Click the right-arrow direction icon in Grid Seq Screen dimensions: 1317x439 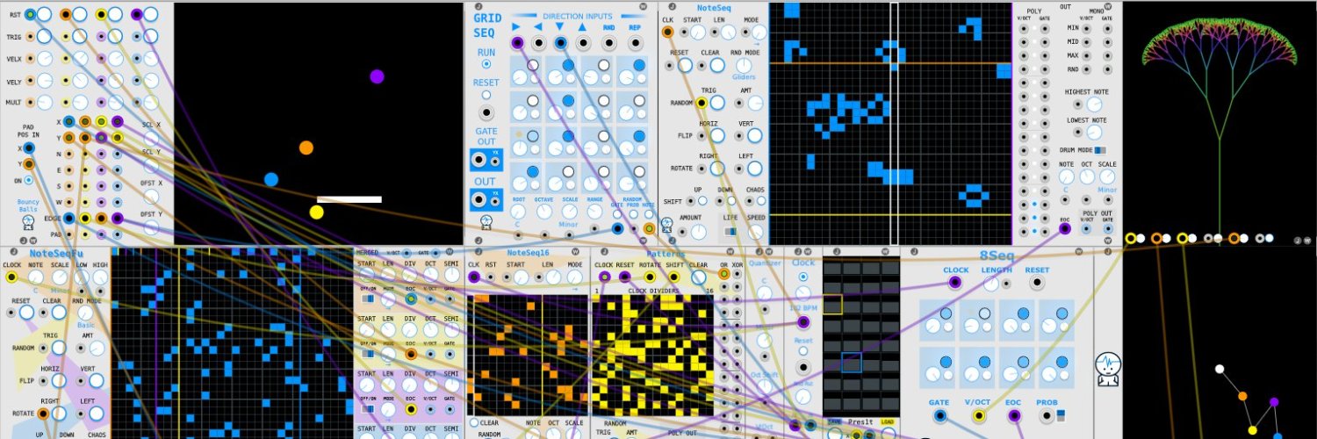coord(515,26)
